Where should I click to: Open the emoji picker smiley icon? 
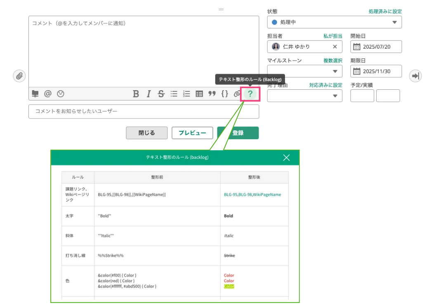tap(61, 94)
